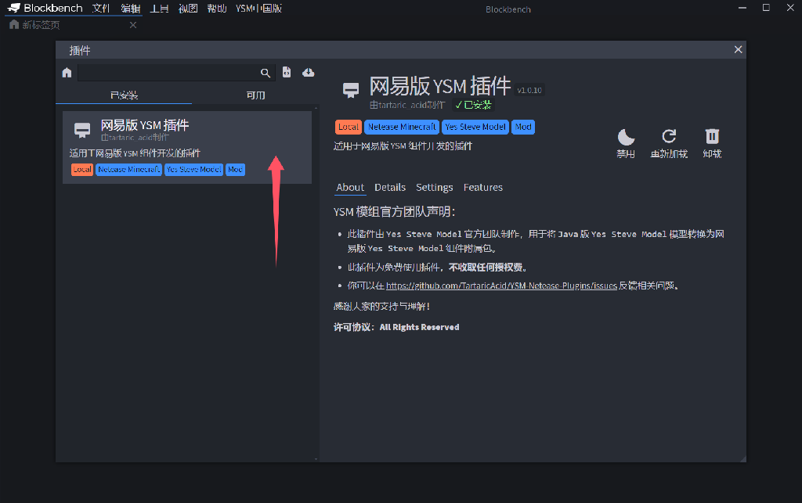Switch to the Installed (已安装) tab
Screen dimensions: 802x503
pos(124,95)
